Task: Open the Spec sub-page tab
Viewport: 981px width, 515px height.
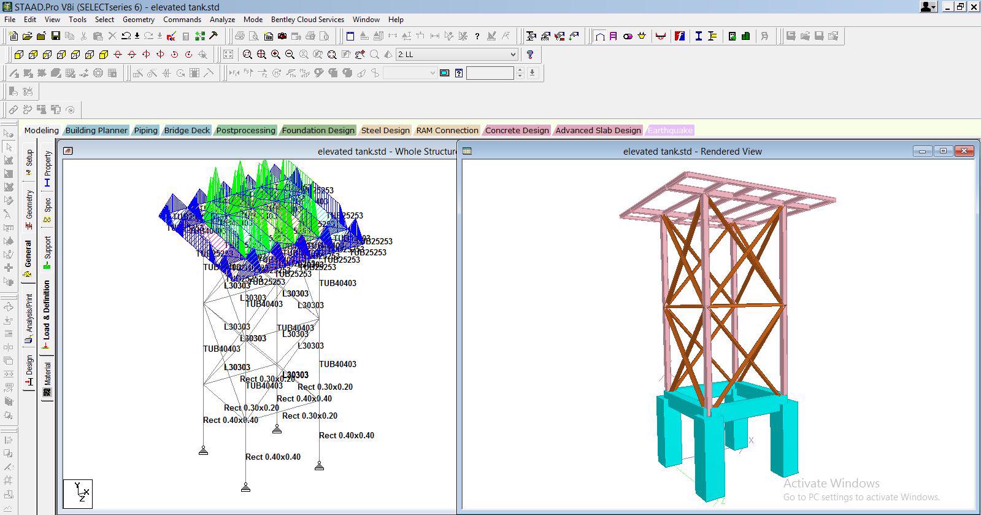Action: pyautogui.click(x=47, y=210)
